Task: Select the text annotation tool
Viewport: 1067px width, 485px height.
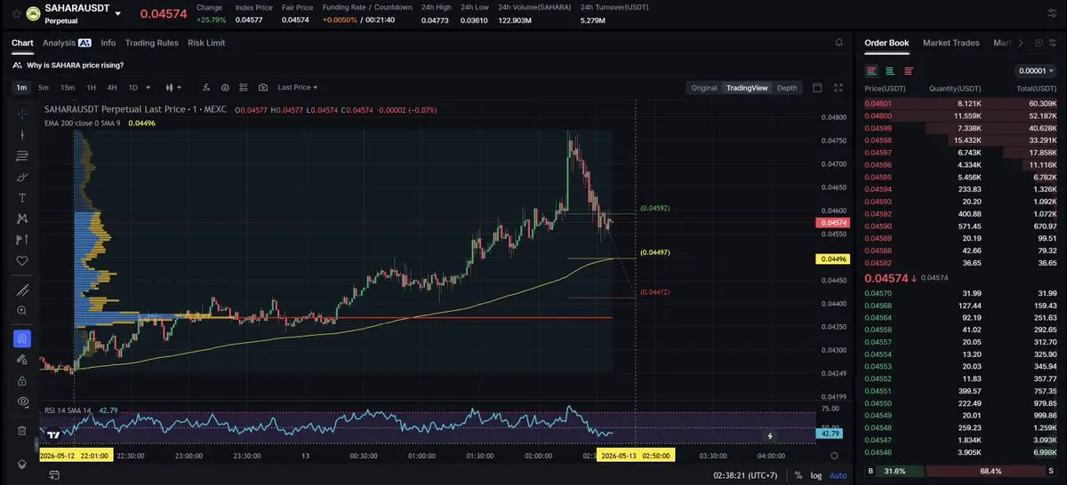Action: tap(22, 197)
